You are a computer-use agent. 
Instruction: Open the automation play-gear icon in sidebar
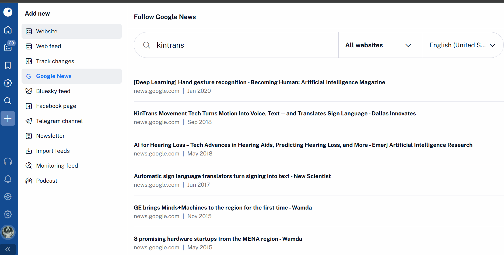[x=8, y=83]
